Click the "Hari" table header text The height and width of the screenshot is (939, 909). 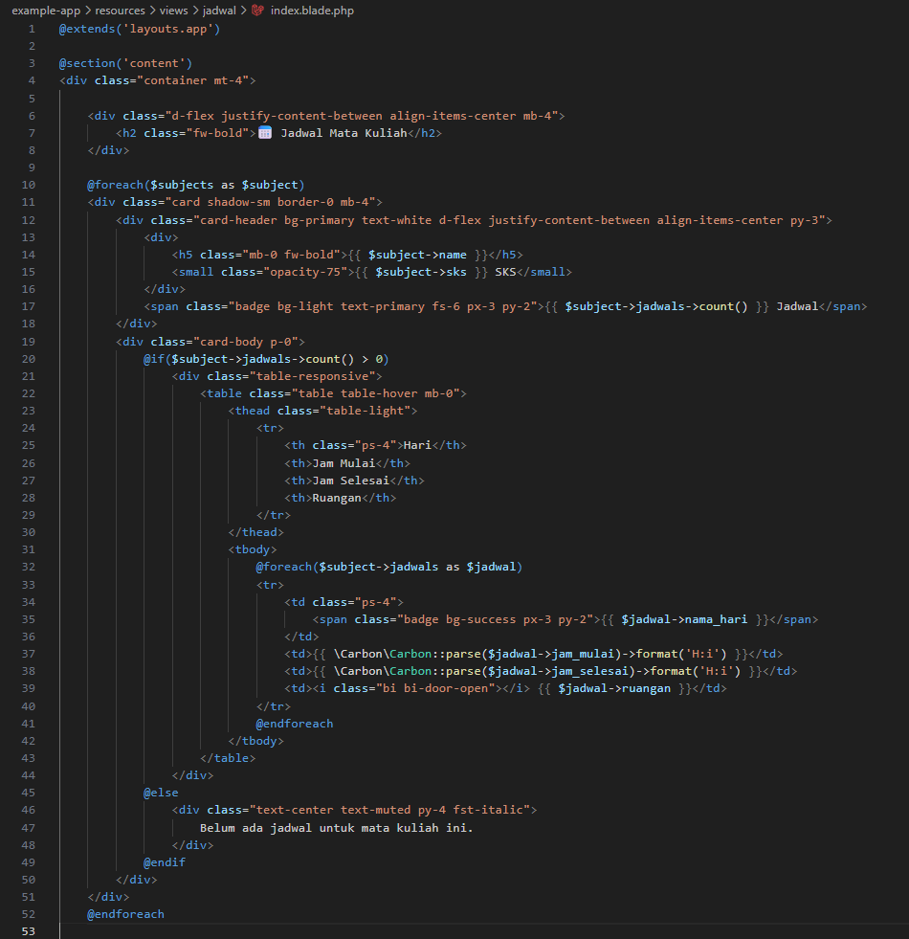click(417, 445)
